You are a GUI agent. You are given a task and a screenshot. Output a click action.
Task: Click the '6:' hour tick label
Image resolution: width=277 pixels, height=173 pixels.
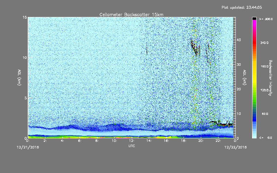tap(80, 141)
